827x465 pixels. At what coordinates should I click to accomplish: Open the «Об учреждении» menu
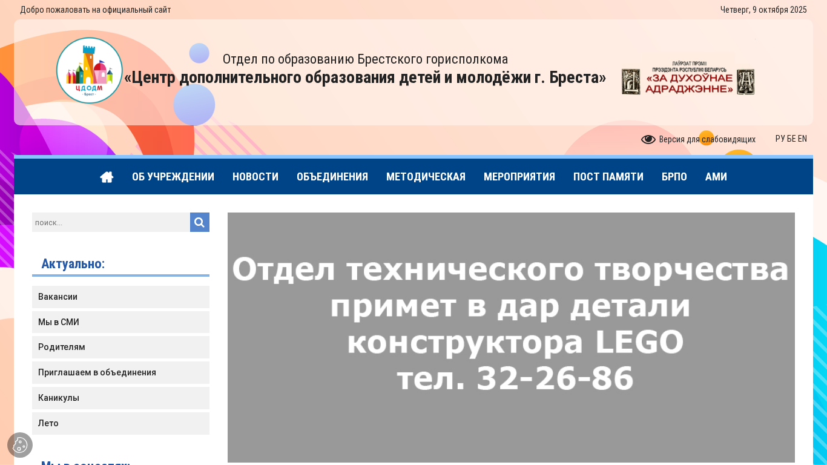173,177
